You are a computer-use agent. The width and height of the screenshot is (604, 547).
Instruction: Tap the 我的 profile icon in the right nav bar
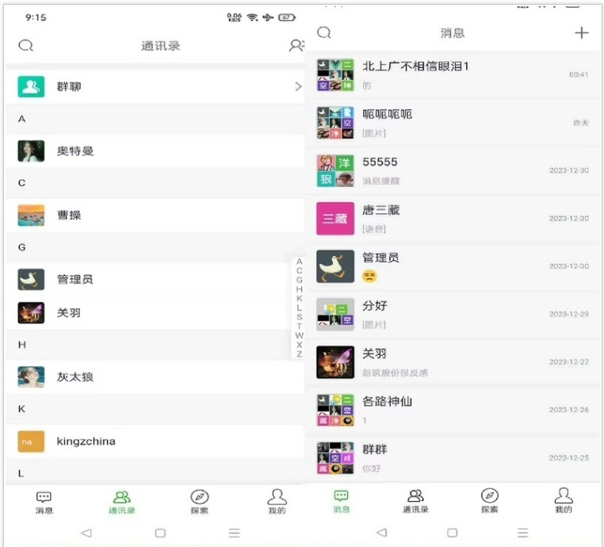(x=563, y=495)
